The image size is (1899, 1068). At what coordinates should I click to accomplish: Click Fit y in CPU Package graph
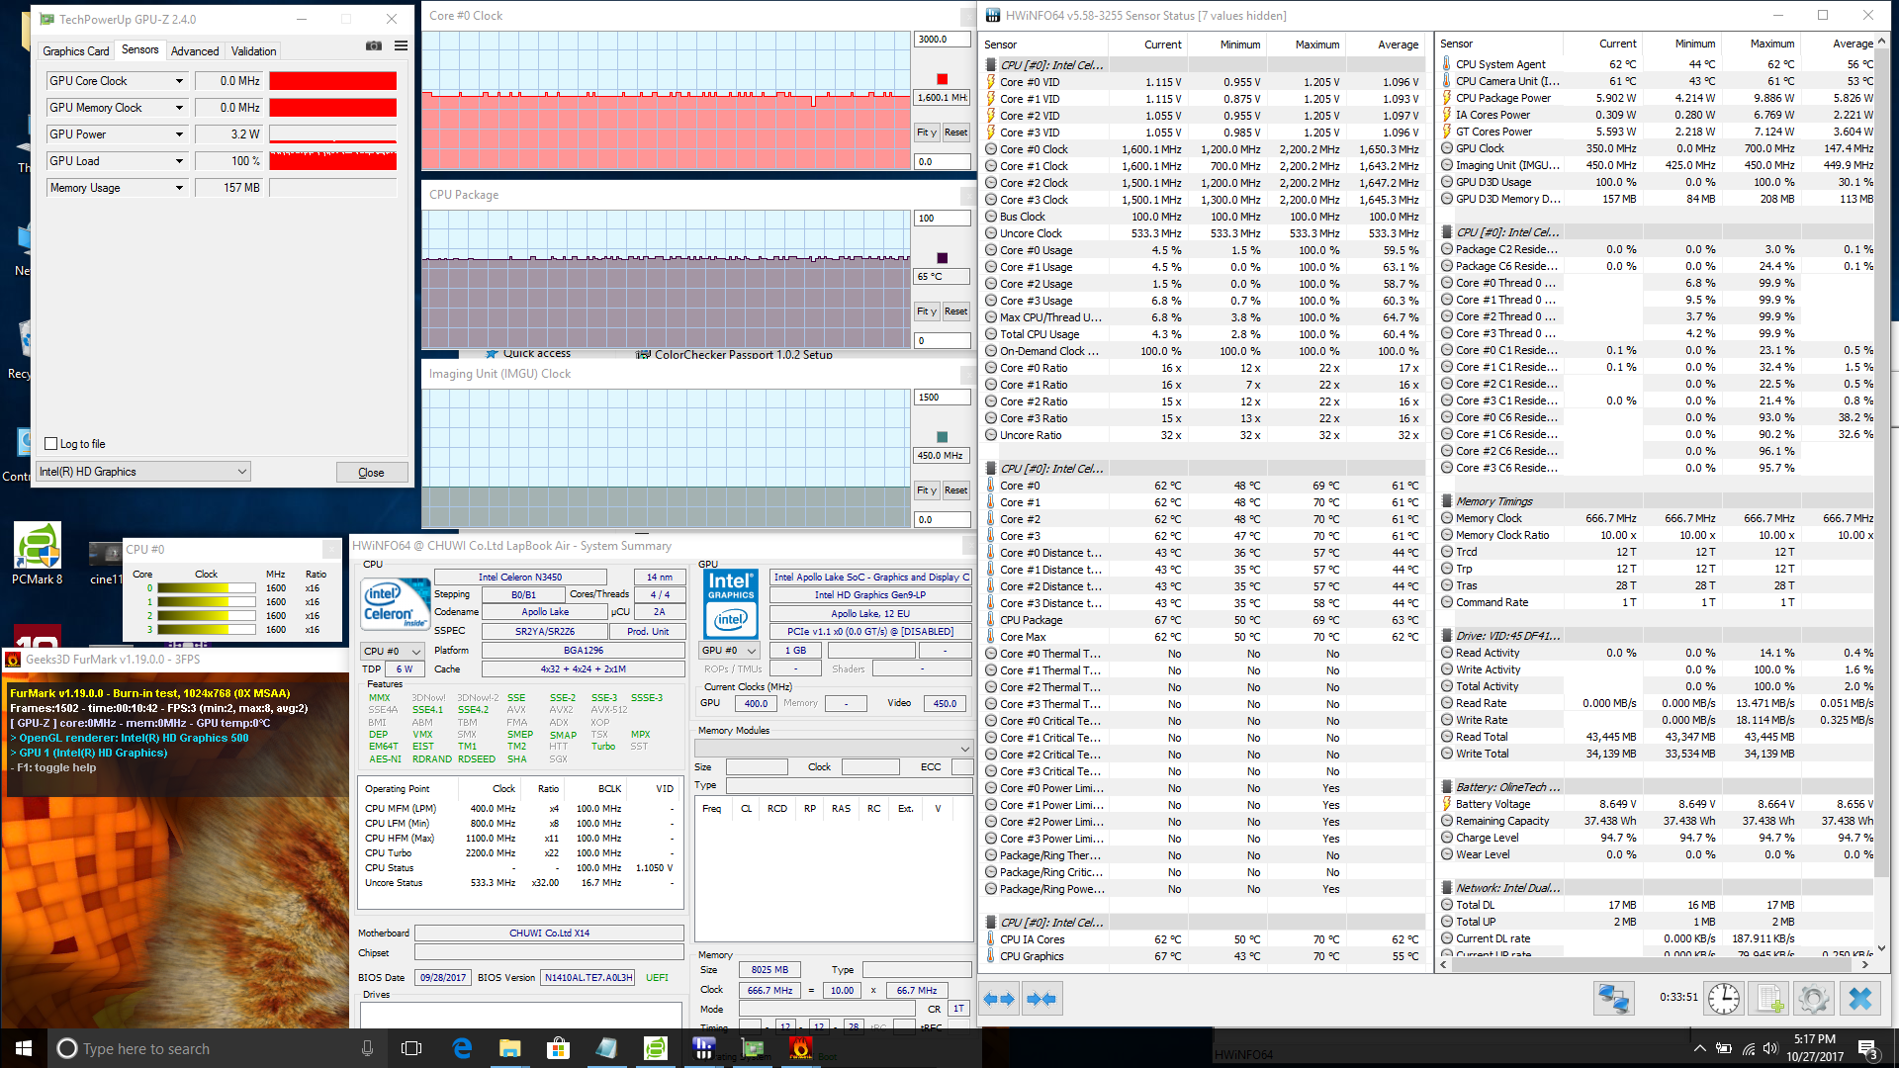926,311
